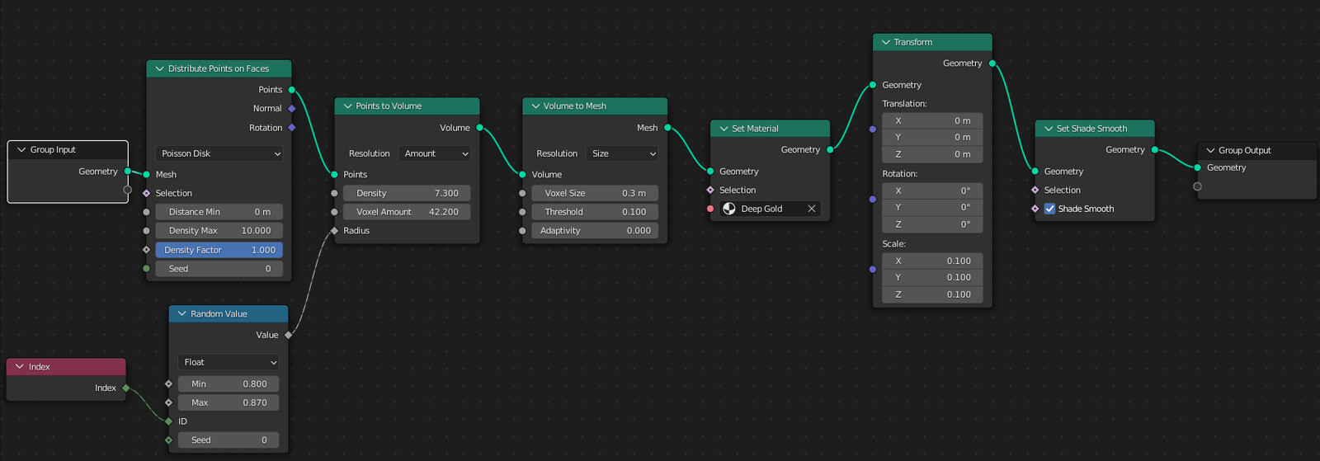The image size is (1320, 461).
Task: Click the Translation Z field
Action: [x=932, y=154]
